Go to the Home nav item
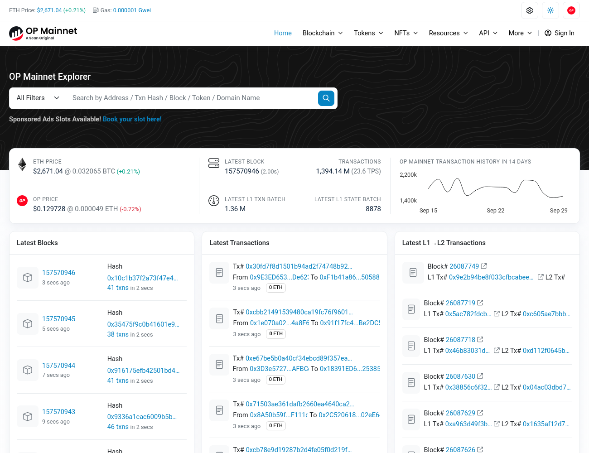The width and height of the screenshot is (589, 453). tap(283, 33)
